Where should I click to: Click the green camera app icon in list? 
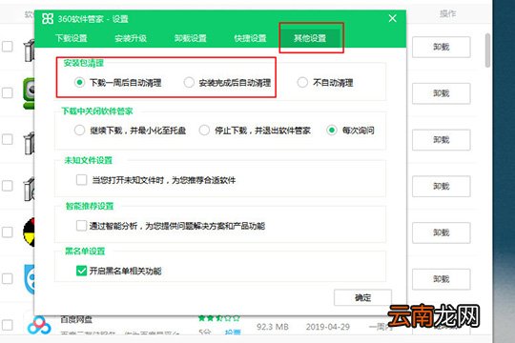coord(29,93)
